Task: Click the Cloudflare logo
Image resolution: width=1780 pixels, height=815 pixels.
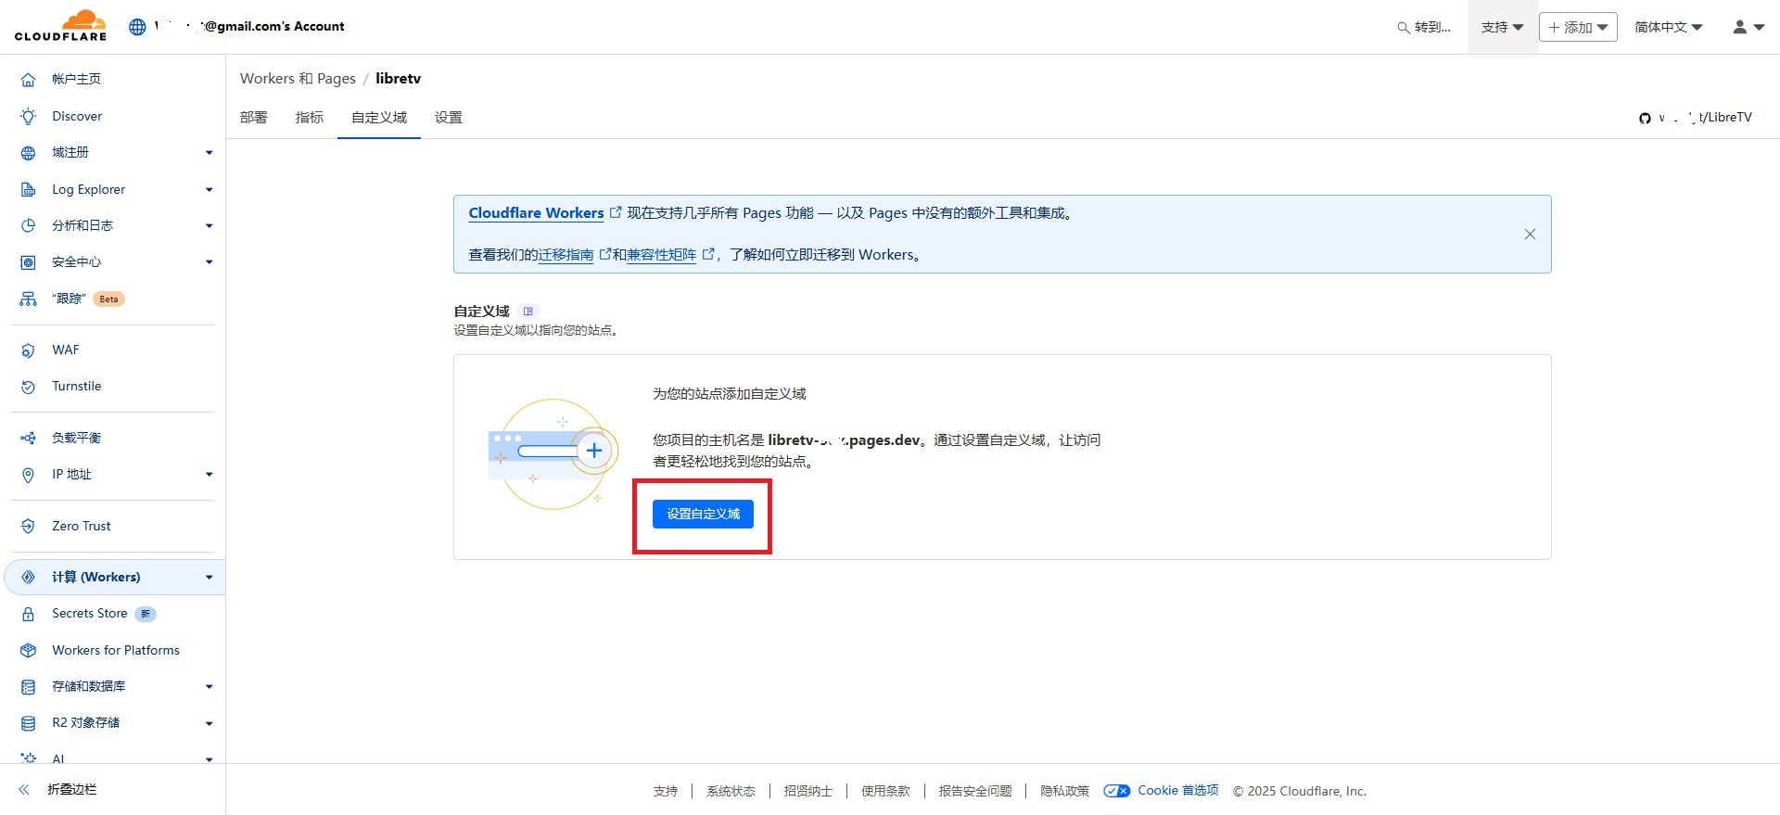Action: click(x=60, y=26)
